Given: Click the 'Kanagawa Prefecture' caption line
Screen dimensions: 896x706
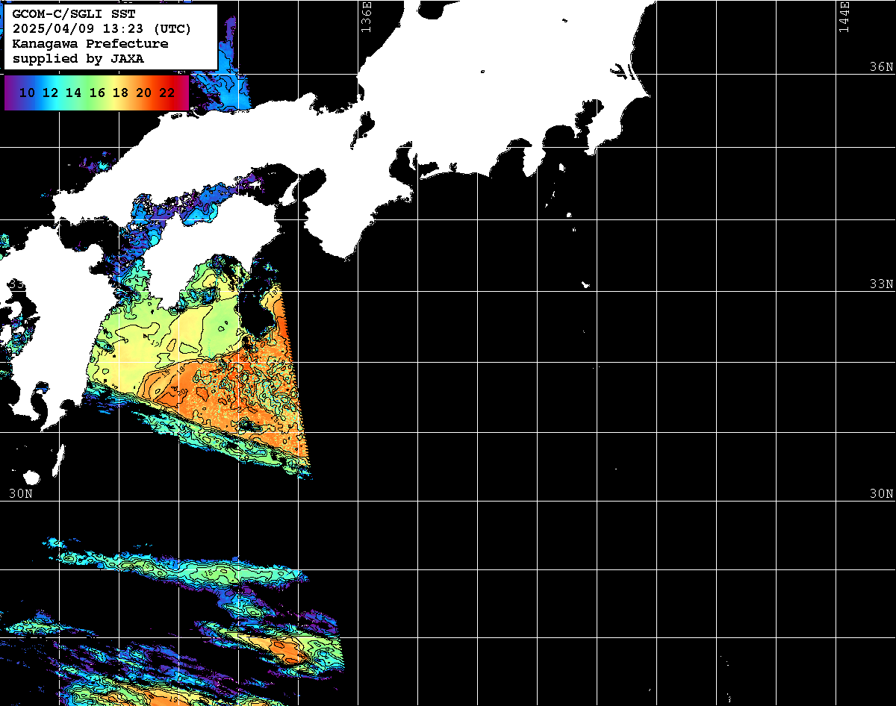Looking at the screenshot, I should point(90,43).
